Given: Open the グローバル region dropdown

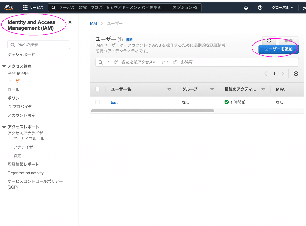Looking at the screenshot, I should coord(283,8).
